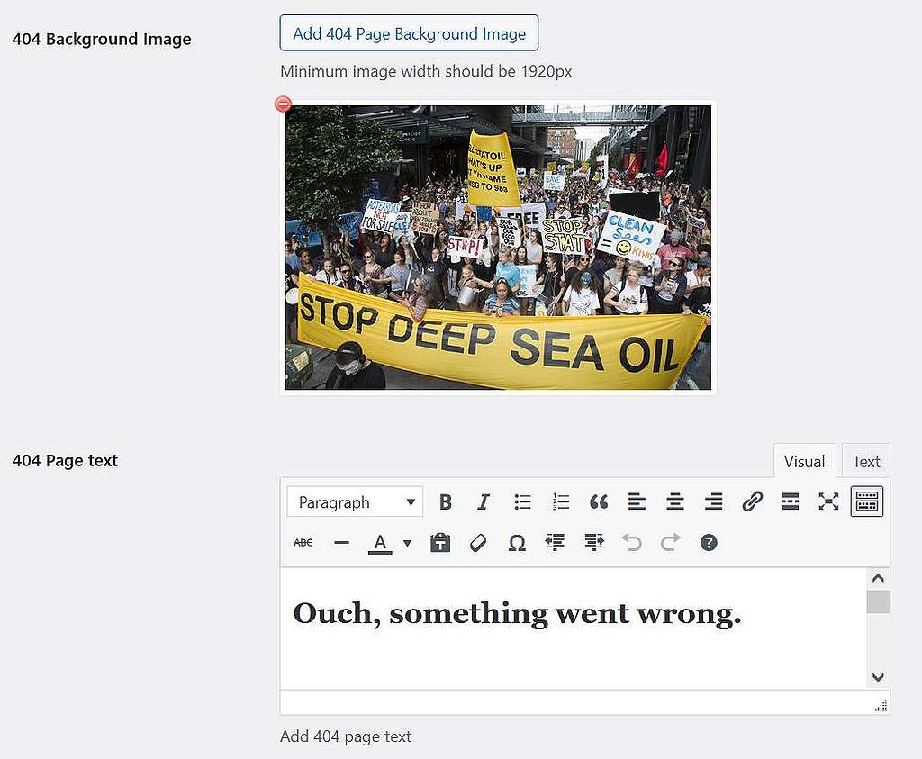Align text center
The height and width of the screenshot is (759, 922).
click(675, 502)
